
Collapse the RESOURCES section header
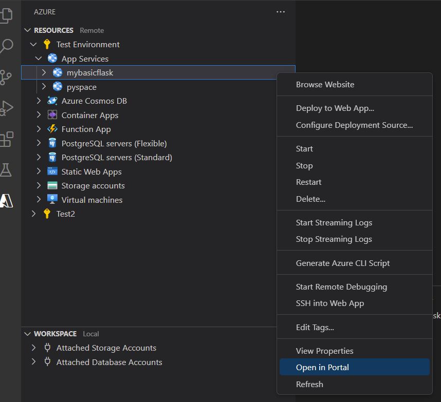point(28,30)
